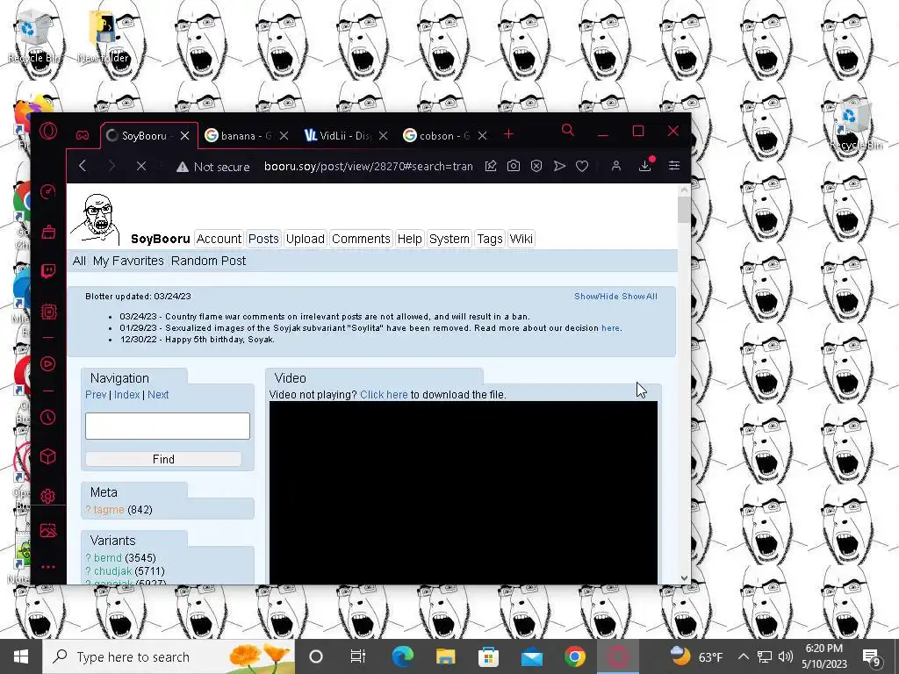The width and height of the screenshot is (899, 674).
Task: Open chip-shaped resource limiter icon in sidebar
Action: (48, 312)
